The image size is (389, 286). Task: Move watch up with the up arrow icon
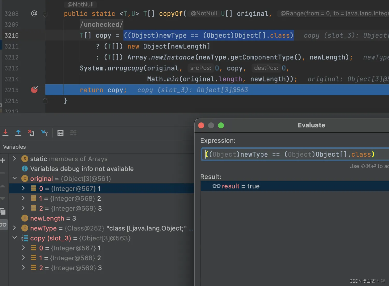pos(3,186)
